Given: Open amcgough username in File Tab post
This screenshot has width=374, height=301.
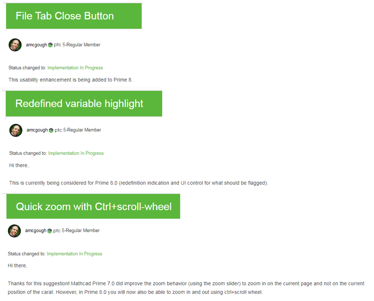Looking at the screenshot, I should tap(36, 45).
